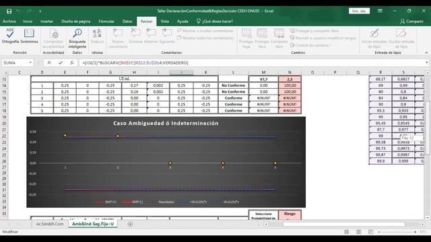Collapse the ribbon with the chevron
This screenshot has height=242, width=431.
coord(426,52)
